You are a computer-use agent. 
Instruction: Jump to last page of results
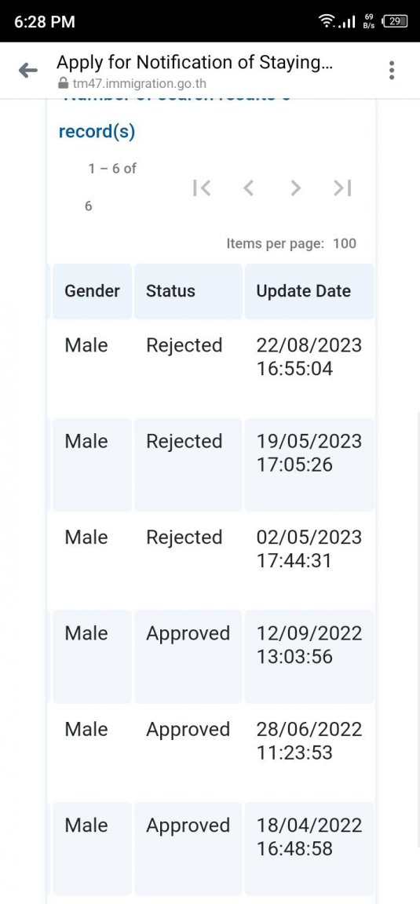[x=342, y=188]
